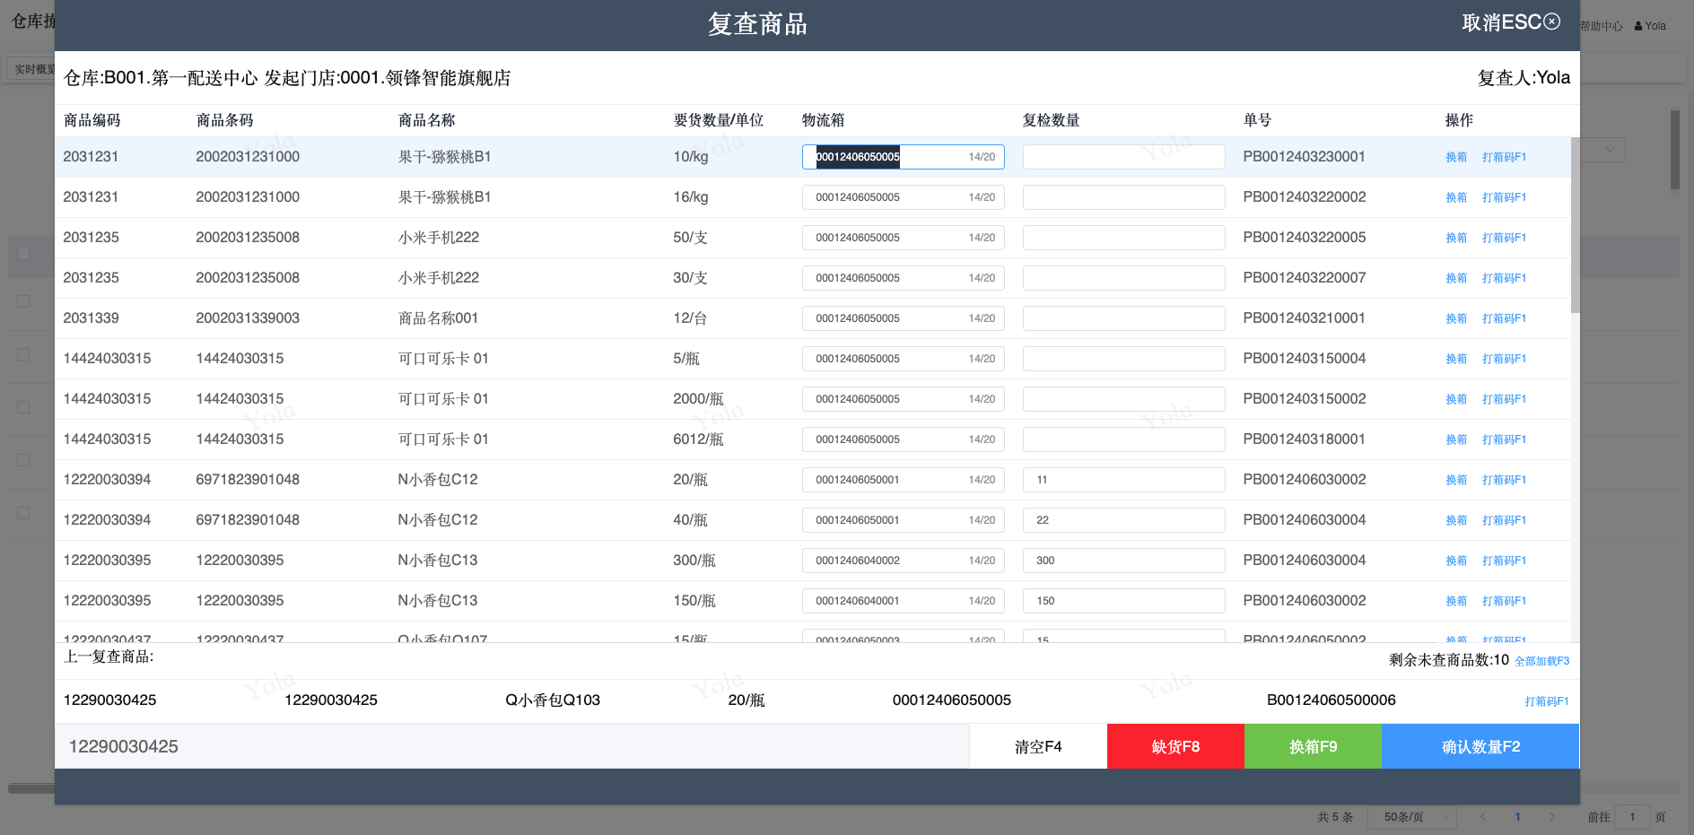Click 打箱码F1 in last reviewed product row
Screen dimensions: 1694x835
click(1546, 701)
